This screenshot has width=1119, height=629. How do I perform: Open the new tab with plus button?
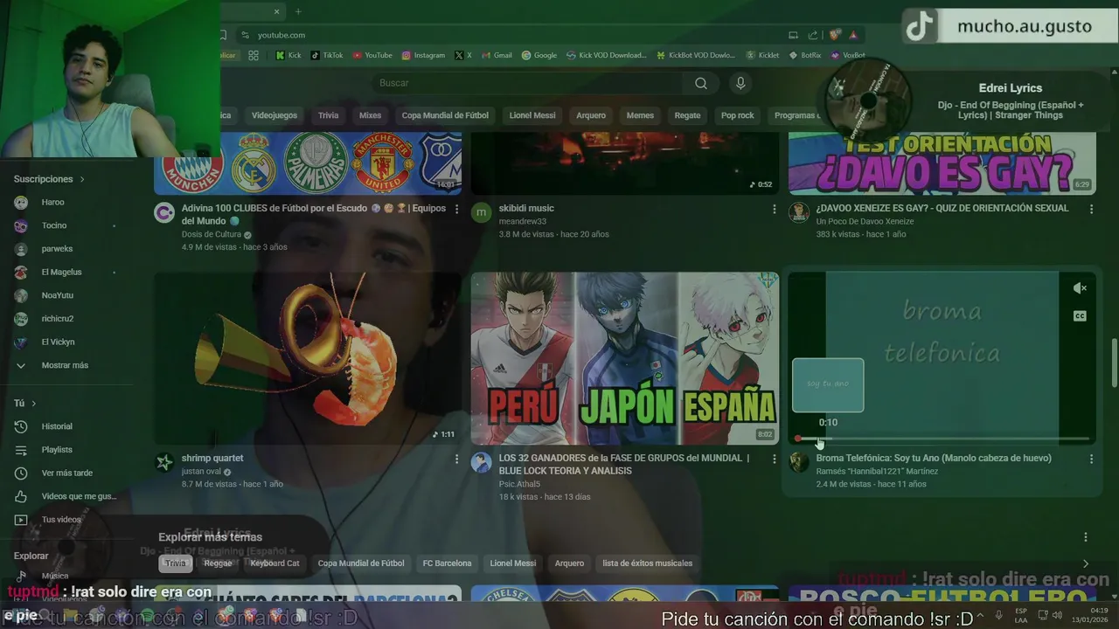click(x=298, y=11)
